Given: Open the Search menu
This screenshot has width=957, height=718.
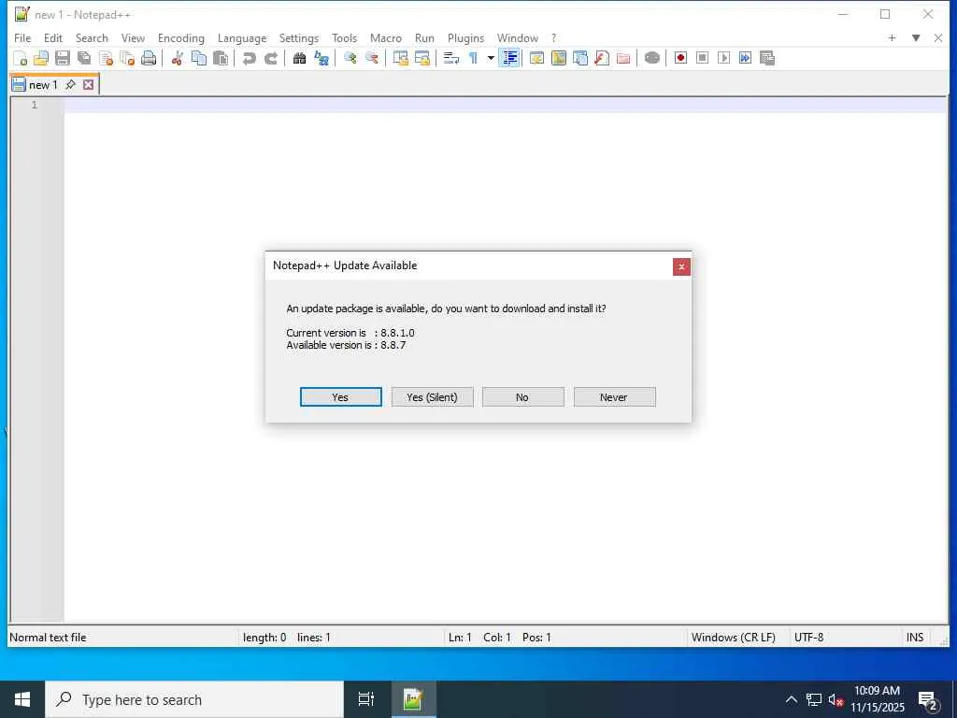Looking at the screenshot, I should 92,37.
